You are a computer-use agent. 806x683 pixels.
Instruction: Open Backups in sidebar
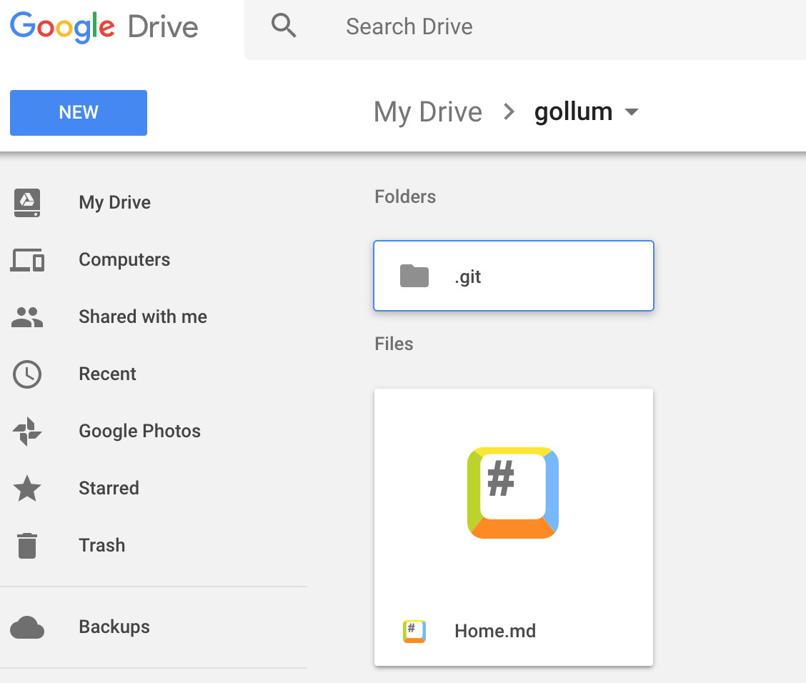point(114,627)
